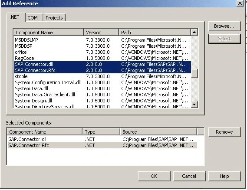This screenshot has height=190, width=247.
Task: Click the Select button
Action: tap(224, 39)
